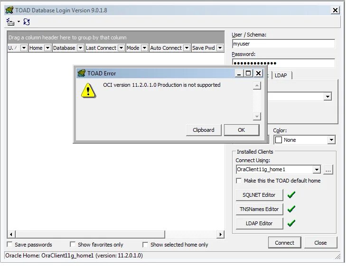Check Make this the TOAD default home
Viewport: 346px width, 266px height.
click(239, 181)
